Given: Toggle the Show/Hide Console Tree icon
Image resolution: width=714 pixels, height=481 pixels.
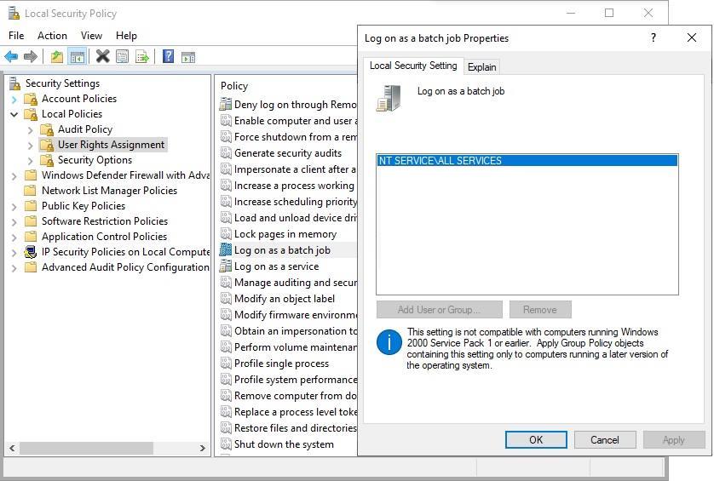Looking at the screenshot, I should pos(77,57).
